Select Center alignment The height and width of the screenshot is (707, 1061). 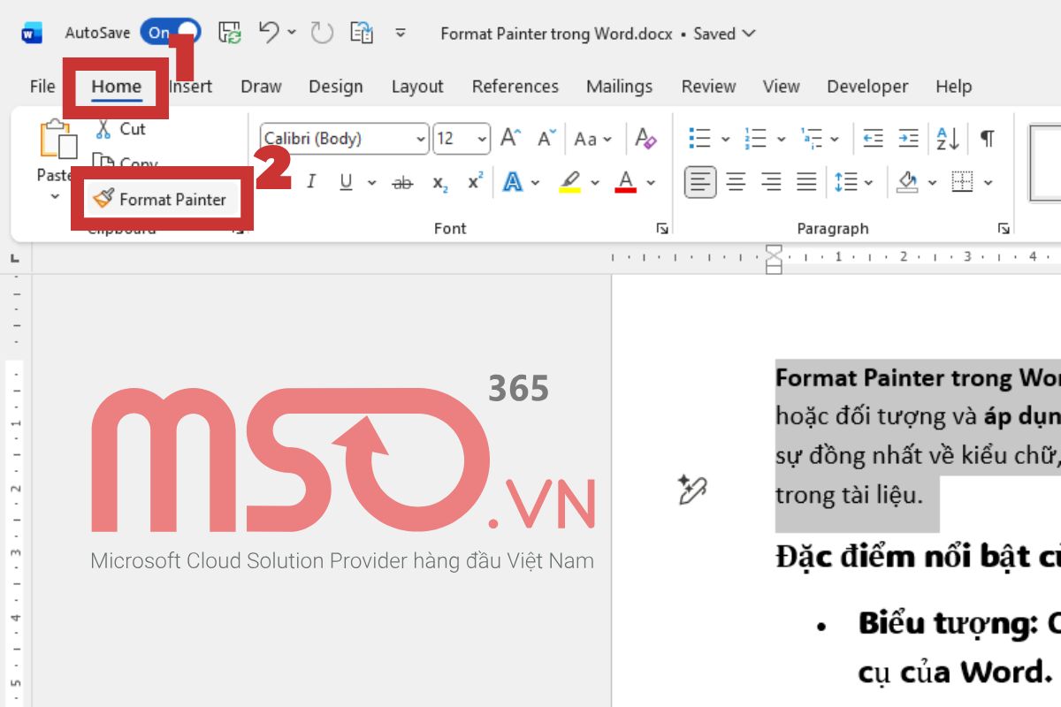[736, 183]
